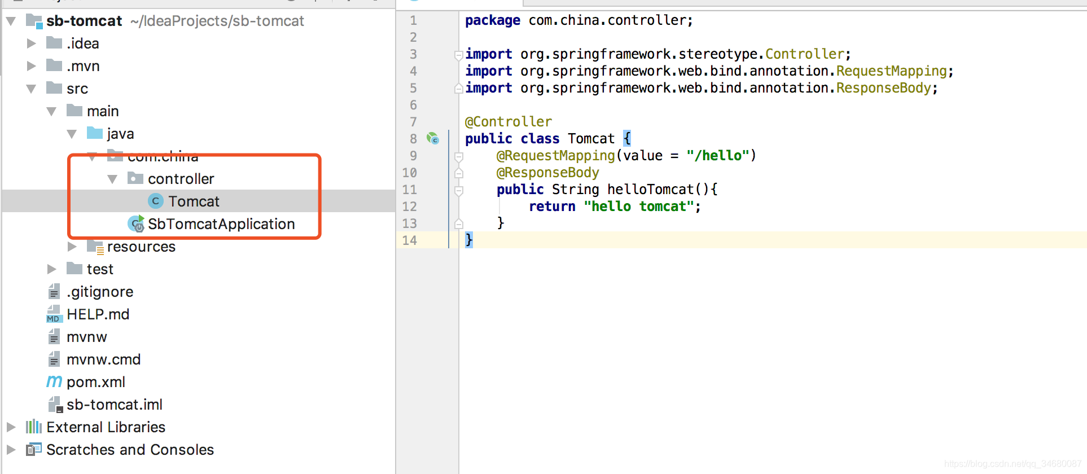Select mvnw.cmd in the project tree
The width and height of the screenshot is (1087, 474).
tap(104, 359)
